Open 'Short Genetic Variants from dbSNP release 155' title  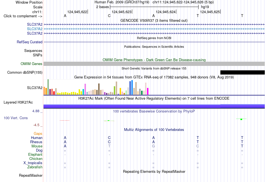point(154,68)
